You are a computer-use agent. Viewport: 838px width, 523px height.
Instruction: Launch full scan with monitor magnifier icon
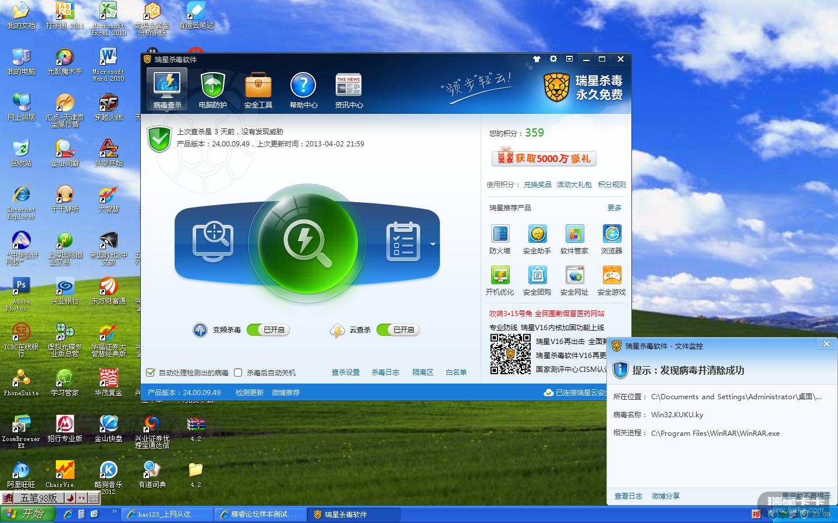(x=213, y=240)
